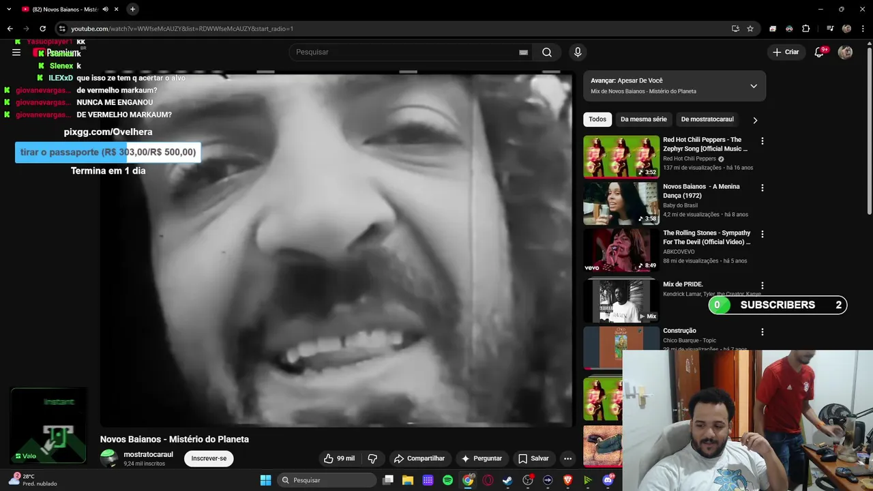Reload the browser page
Screen dimensions: 873x491
coord(42,29)
